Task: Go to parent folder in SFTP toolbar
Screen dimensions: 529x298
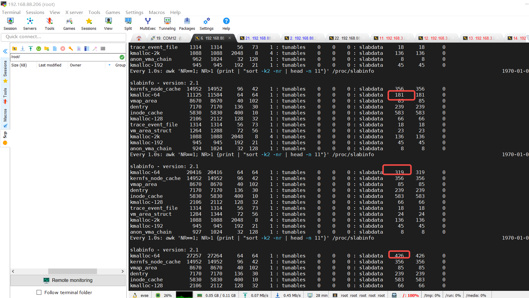Action: (x=15, y=49)
